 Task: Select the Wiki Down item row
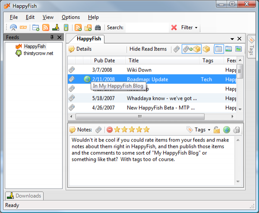(x=152, y=70)
